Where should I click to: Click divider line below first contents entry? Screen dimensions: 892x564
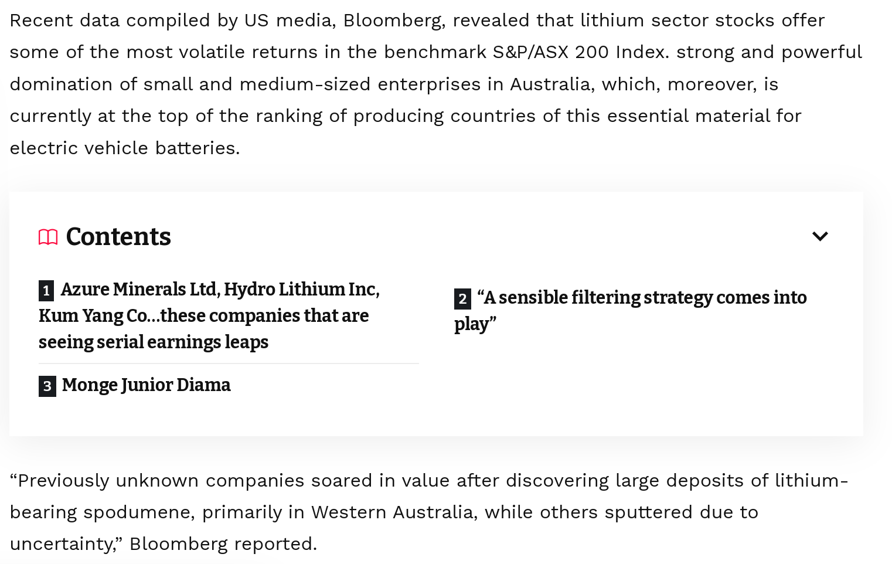pyautogui.click(x=229, y=363)
